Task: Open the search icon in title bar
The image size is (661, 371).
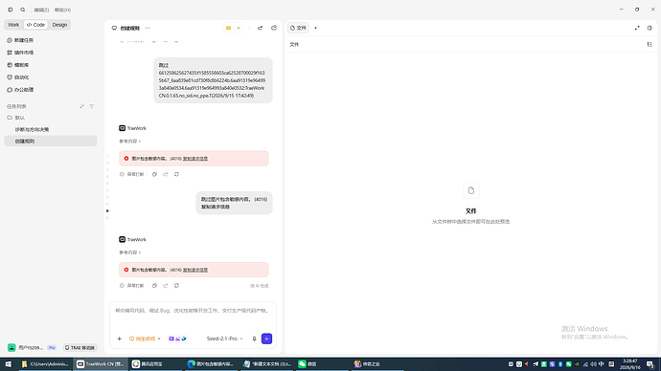Action: pos(23,10)
